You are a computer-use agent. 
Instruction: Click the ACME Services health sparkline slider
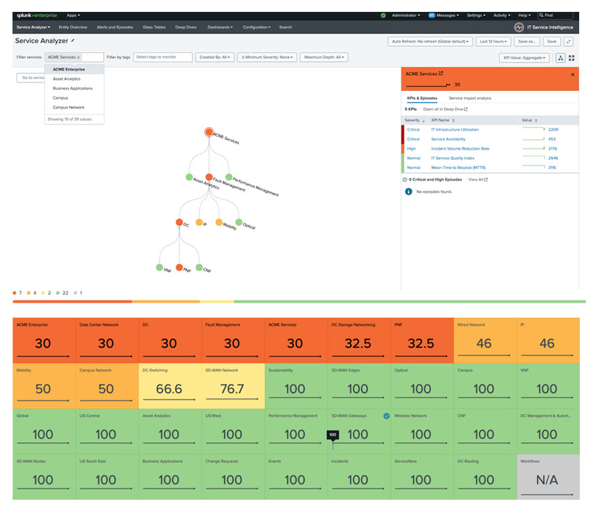click(x=428, y=85)
